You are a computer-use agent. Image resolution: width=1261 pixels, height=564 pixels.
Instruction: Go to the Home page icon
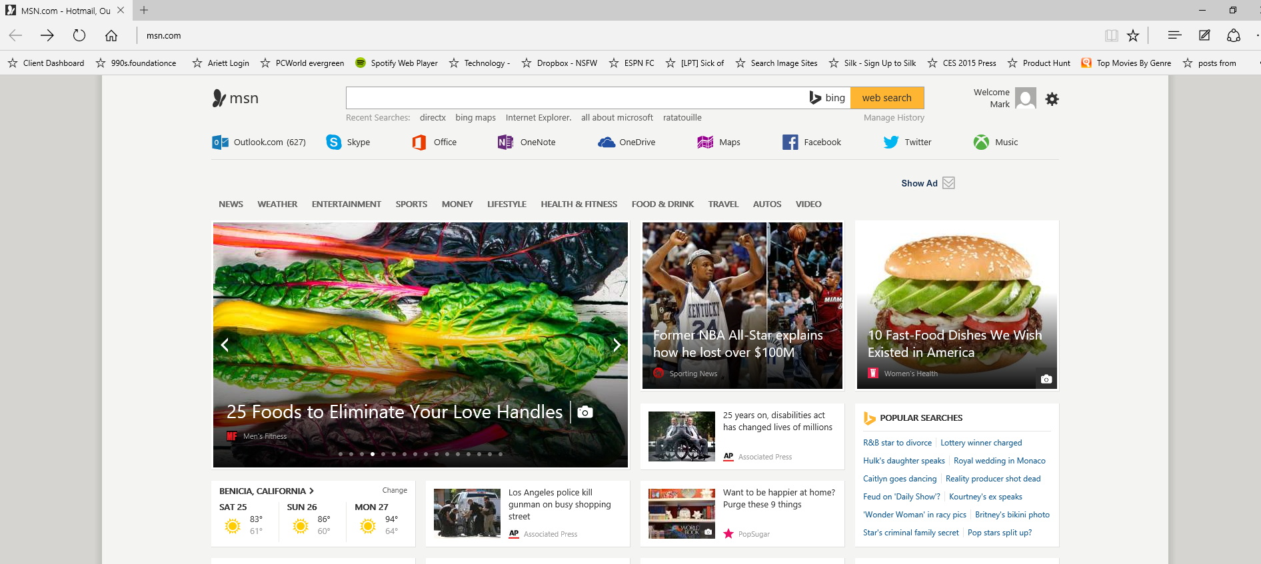pyautogui.click(x=111, y=35)
